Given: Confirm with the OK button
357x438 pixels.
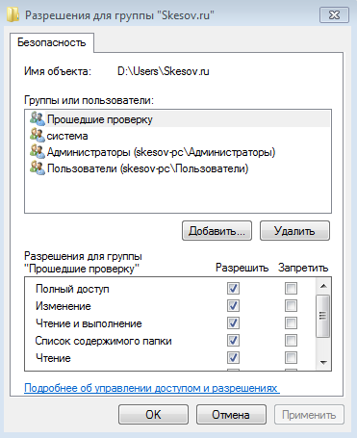Looking at the screenshot, I should (153, 414).
